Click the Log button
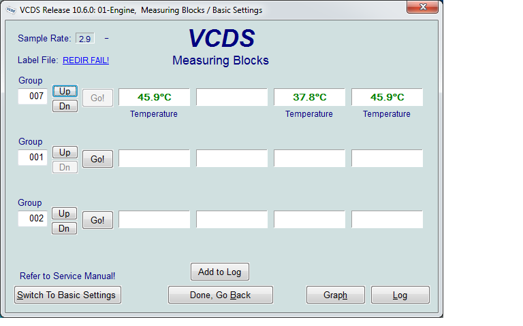The image size is (523, 326). [400, 295]
